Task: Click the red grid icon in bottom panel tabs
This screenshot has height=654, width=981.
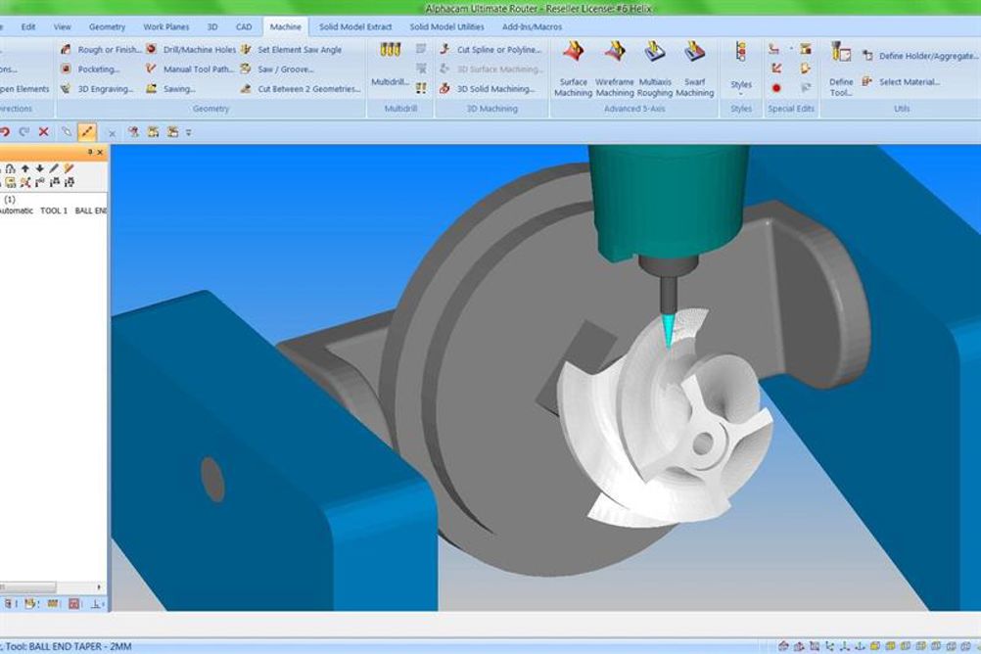Action: pyautogui.click(x=73, y=604)
